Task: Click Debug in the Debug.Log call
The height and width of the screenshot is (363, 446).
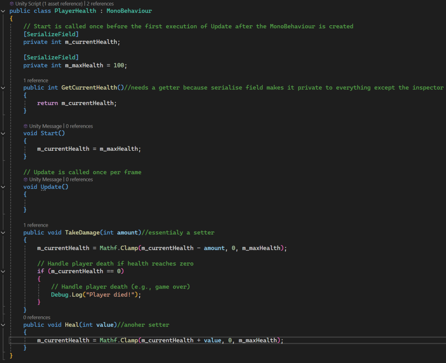Action: (60, 295)
